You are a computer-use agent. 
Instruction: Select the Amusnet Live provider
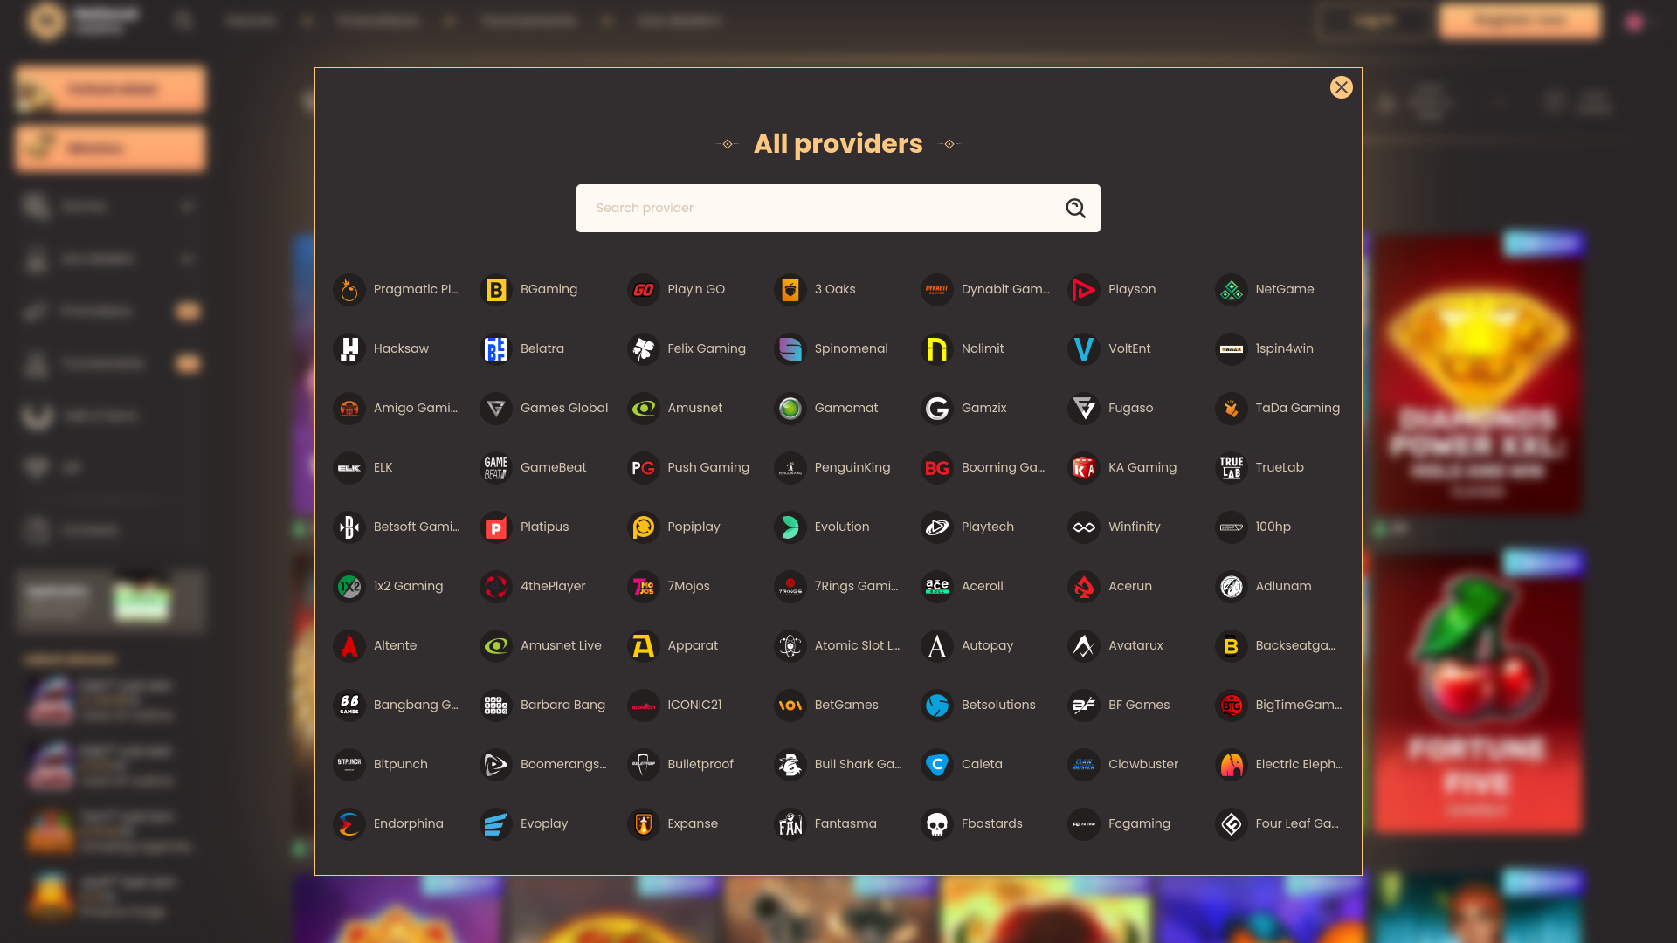point(560,645)
